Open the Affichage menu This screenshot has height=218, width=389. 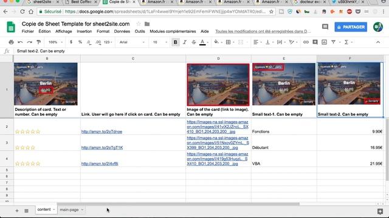click(x=63, y=31)
